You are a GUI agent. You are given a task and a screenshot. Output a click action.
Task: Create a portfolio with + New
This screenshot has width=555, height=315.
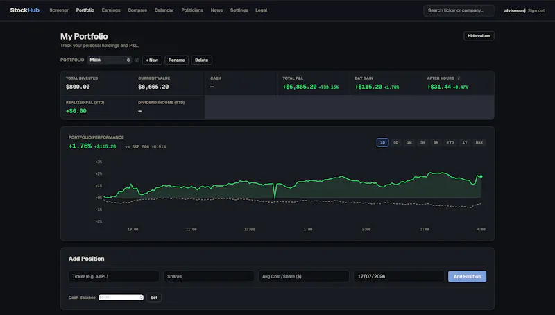point(152,60)
